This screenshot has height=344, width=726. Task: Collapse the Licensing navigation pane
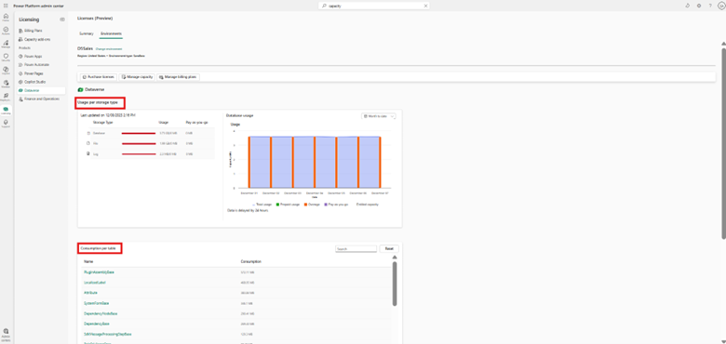62,20
